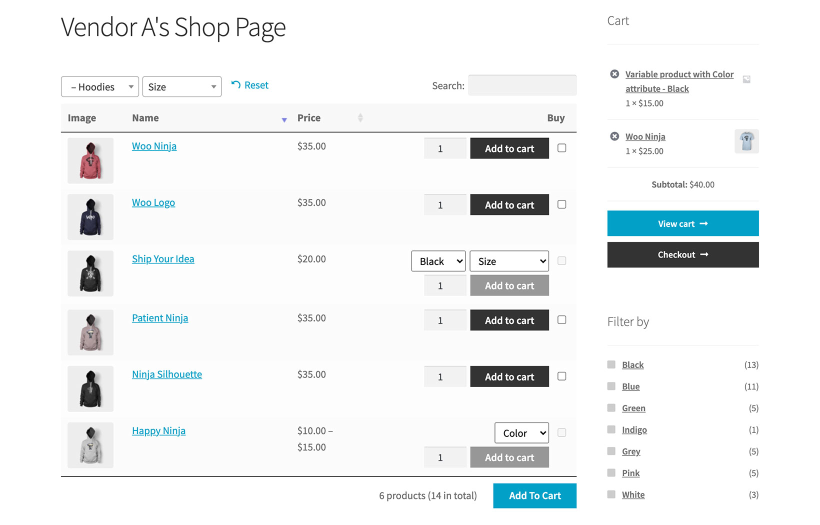The image size is (820, 525).
Task: Click the Checkout button
Action: click(682, 254)
